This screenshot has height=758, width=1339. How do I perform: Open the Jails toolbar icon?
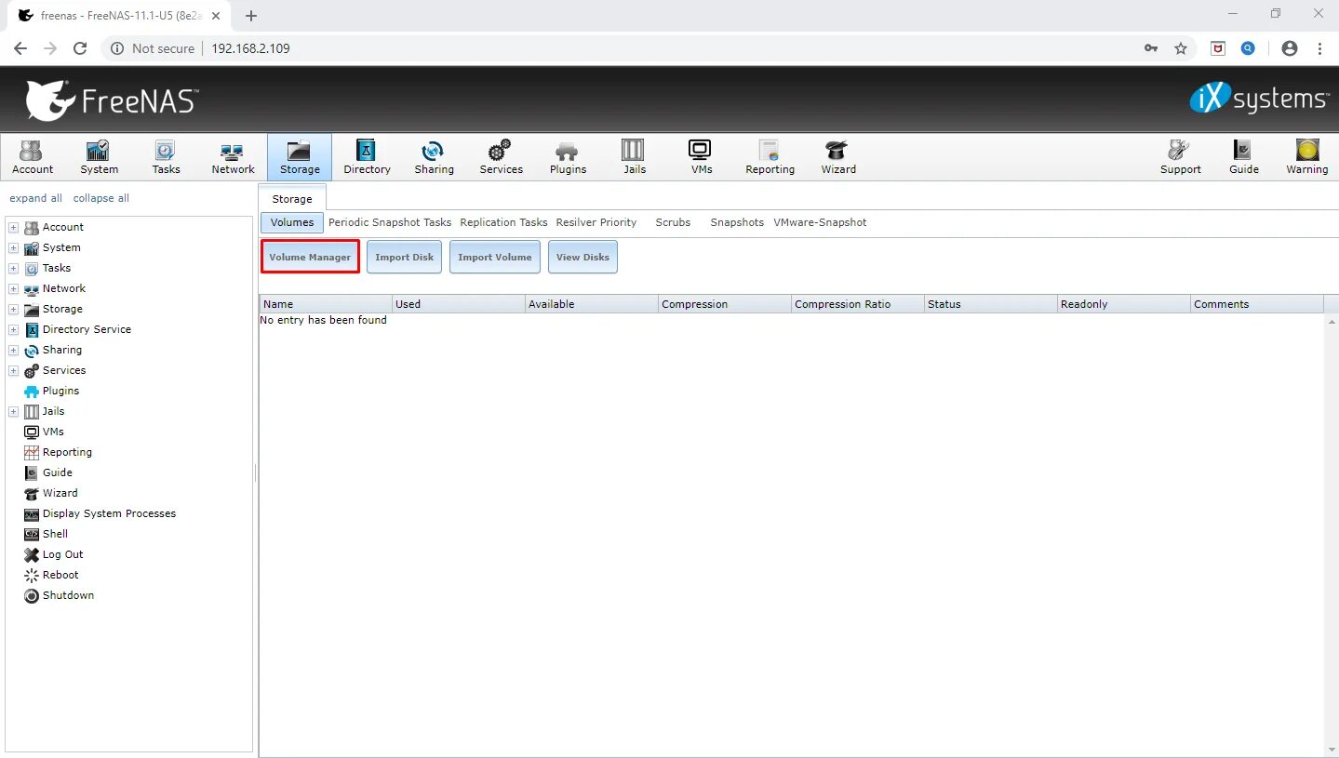click(635, 156)
